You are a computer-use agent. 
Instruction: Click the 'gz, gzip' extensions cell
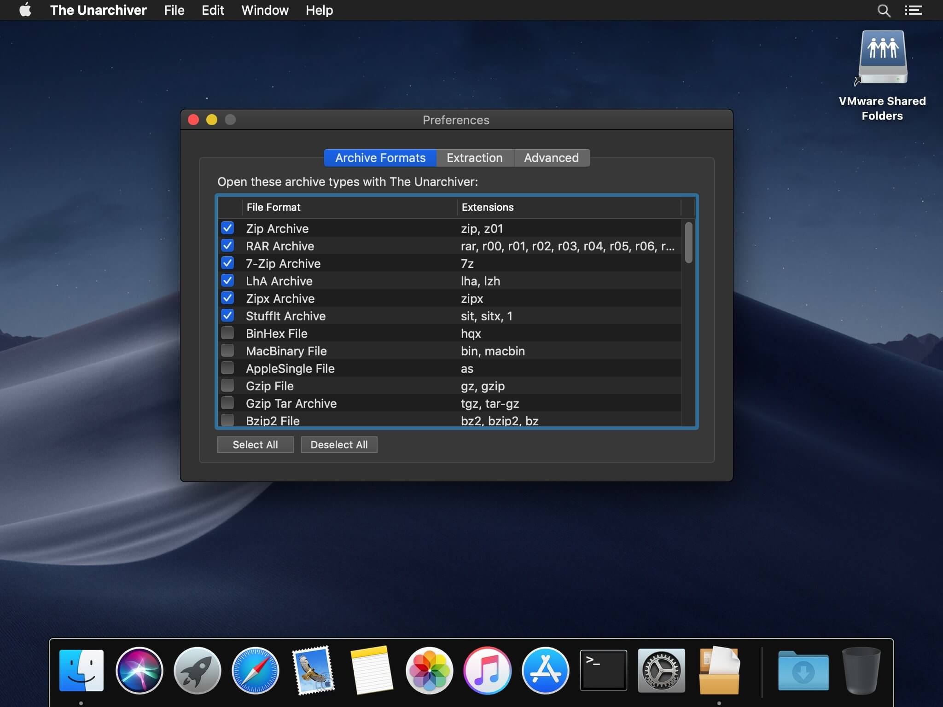point(483,386)
